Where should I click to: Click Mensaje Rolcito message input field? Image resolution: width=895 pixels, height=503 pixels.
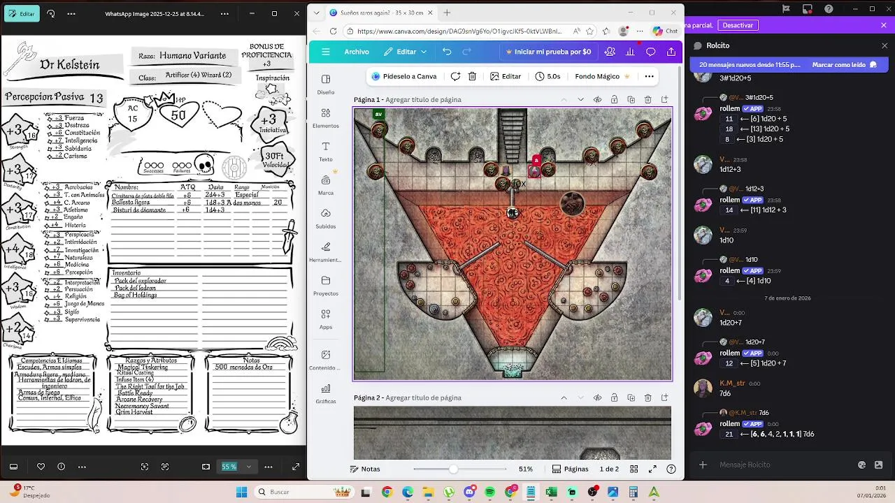(x=783, y=465)
